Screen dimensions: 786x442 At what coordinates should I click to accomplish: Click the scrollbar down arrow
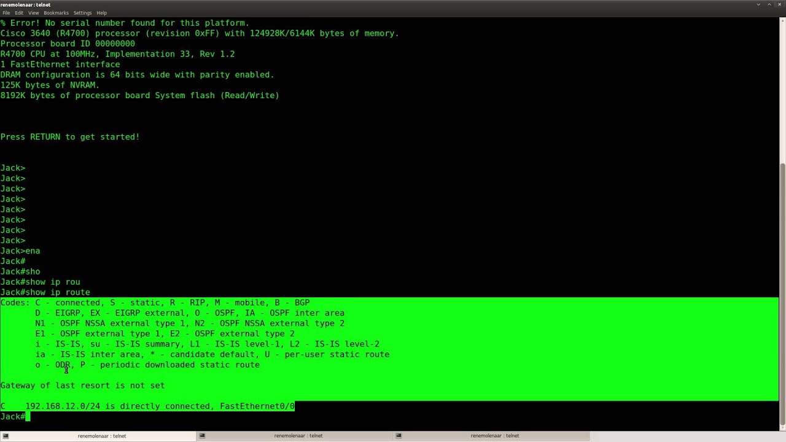pos(782,428)
